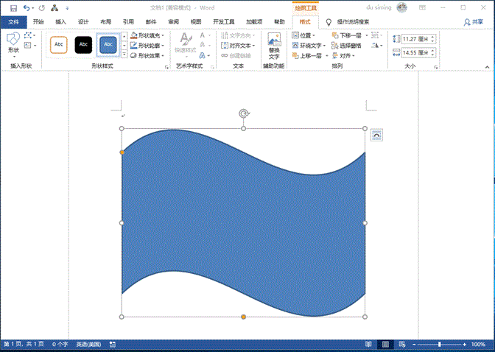Click the Alt Text (替换文字) icon

coord(274,46)
